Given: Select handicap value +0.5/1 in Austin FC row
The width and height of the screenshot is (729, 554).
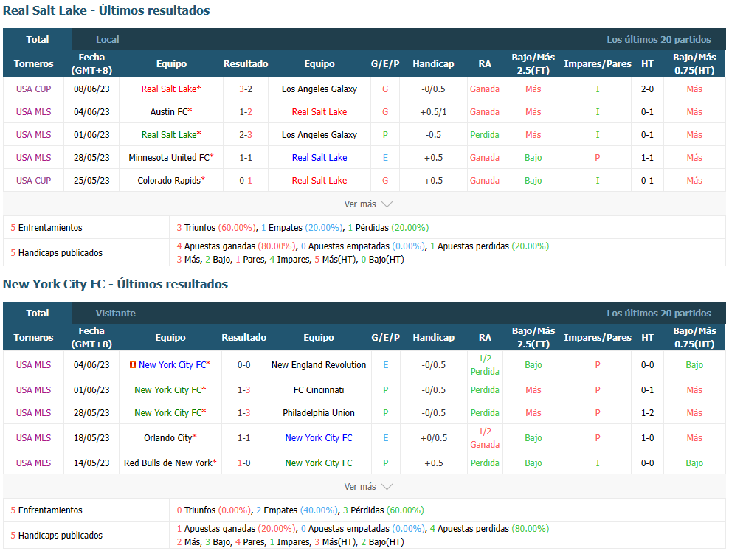Looking at the screenshot, I should pyautogui.click(x=433, y=112).
